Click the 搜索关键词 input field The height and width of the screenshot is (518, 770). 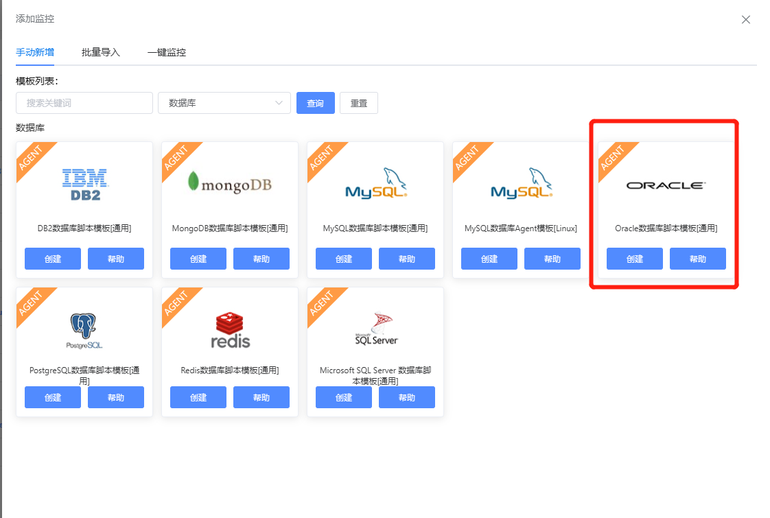pos(84,103)
